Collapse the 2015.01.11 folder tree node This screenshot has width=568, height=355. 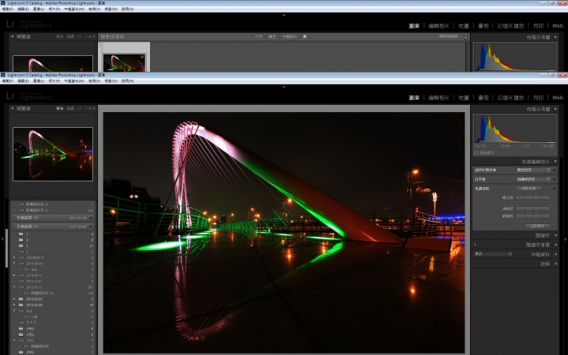(x=14, y=287)
